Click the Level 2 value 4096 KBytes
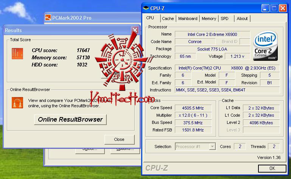The height and width of the screenshot is (179, 291). [261, 123]
